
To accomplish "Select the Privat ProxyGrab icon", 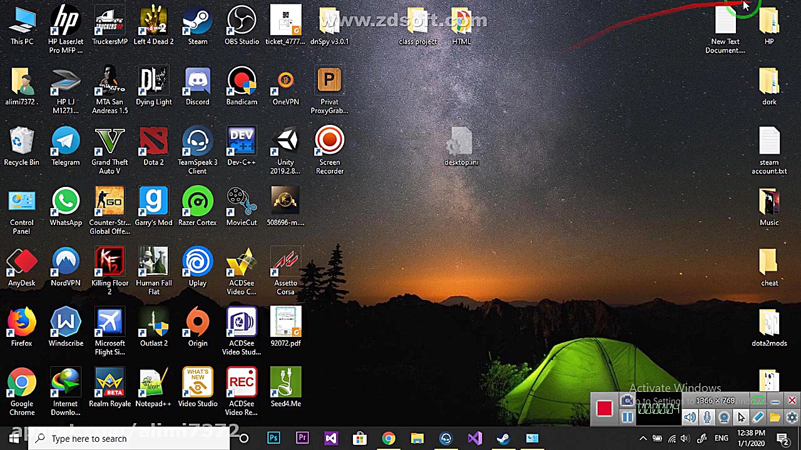I will point(329,91).
